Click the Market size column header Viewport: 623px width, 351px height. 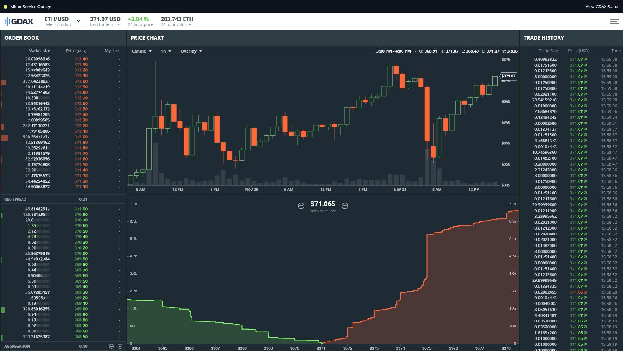[39, 51]
